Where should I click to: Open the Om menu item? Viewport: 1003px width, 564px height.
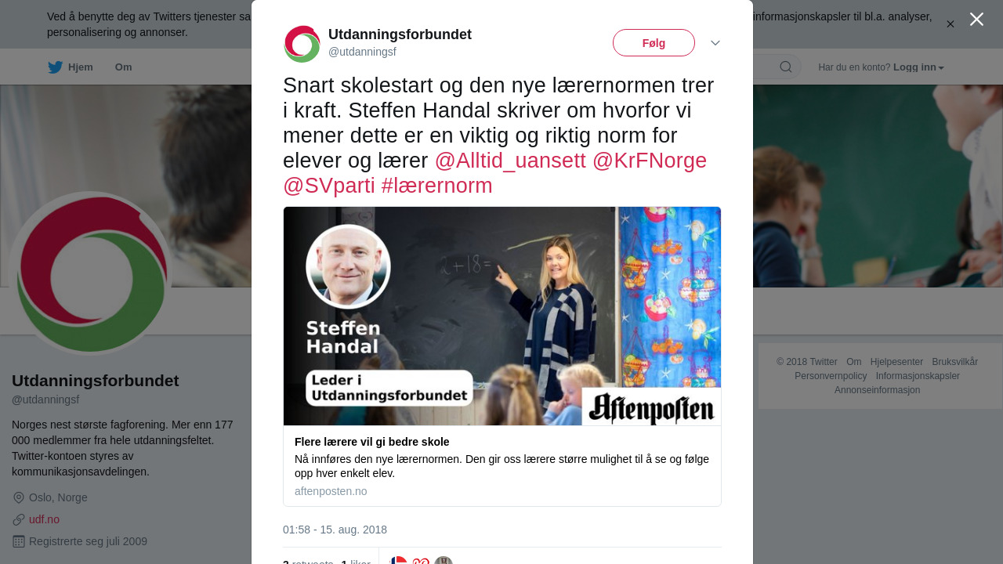pyautogui.click(x=123, y=67)
